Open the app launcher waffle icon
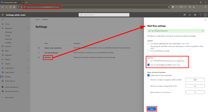Screen dimensions: 208x112 pyautogui.click(x=3, y=15)
